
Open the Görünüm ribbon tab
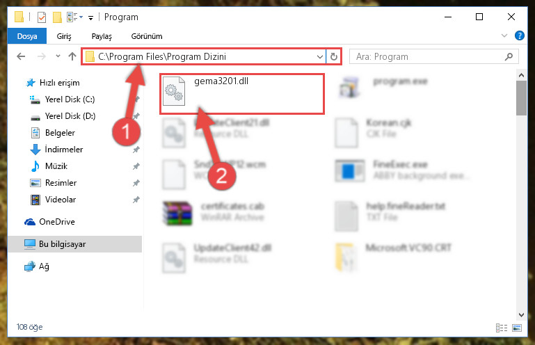tap(147, 36)
